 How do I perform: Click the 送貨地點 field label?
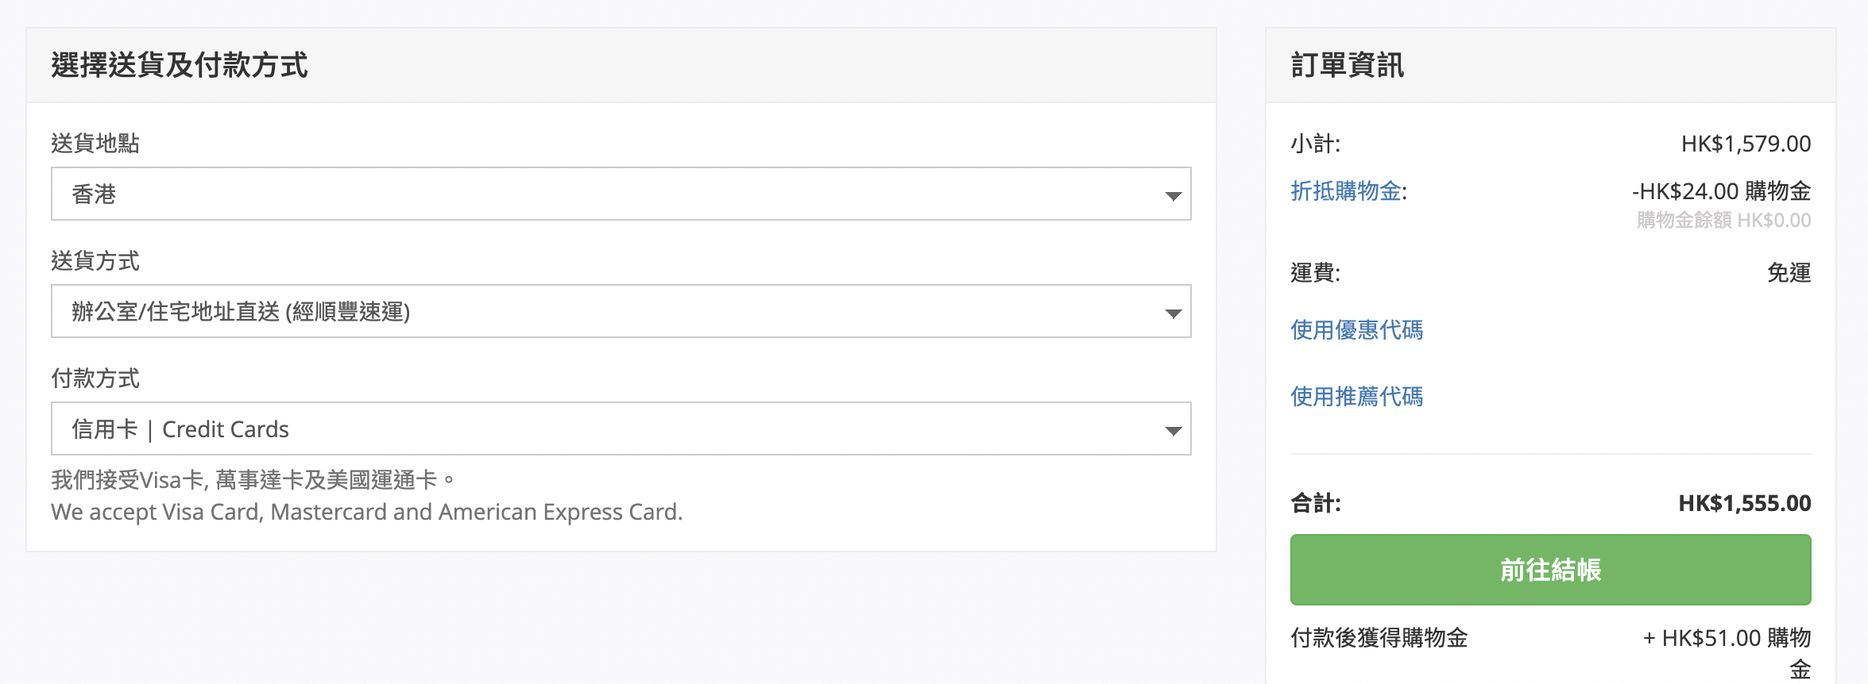click(95, 144)
